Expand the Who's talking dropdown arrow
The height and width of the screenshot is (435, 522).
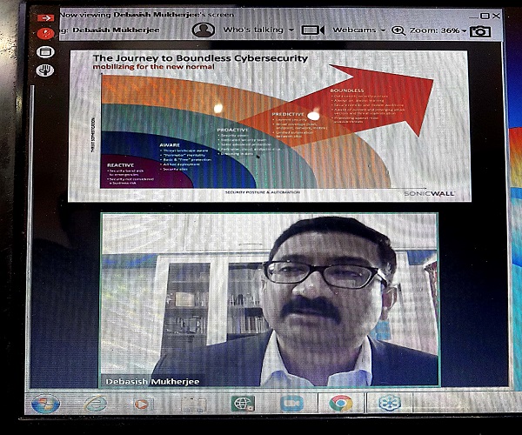pyautogui.click(x=291, y=30)
